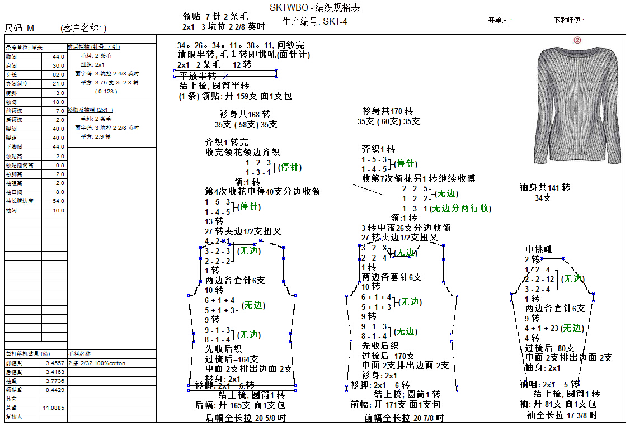Select the boxed '平放半转' text
The height and width of the screenshot is (426, 630).
click(198, 75)
